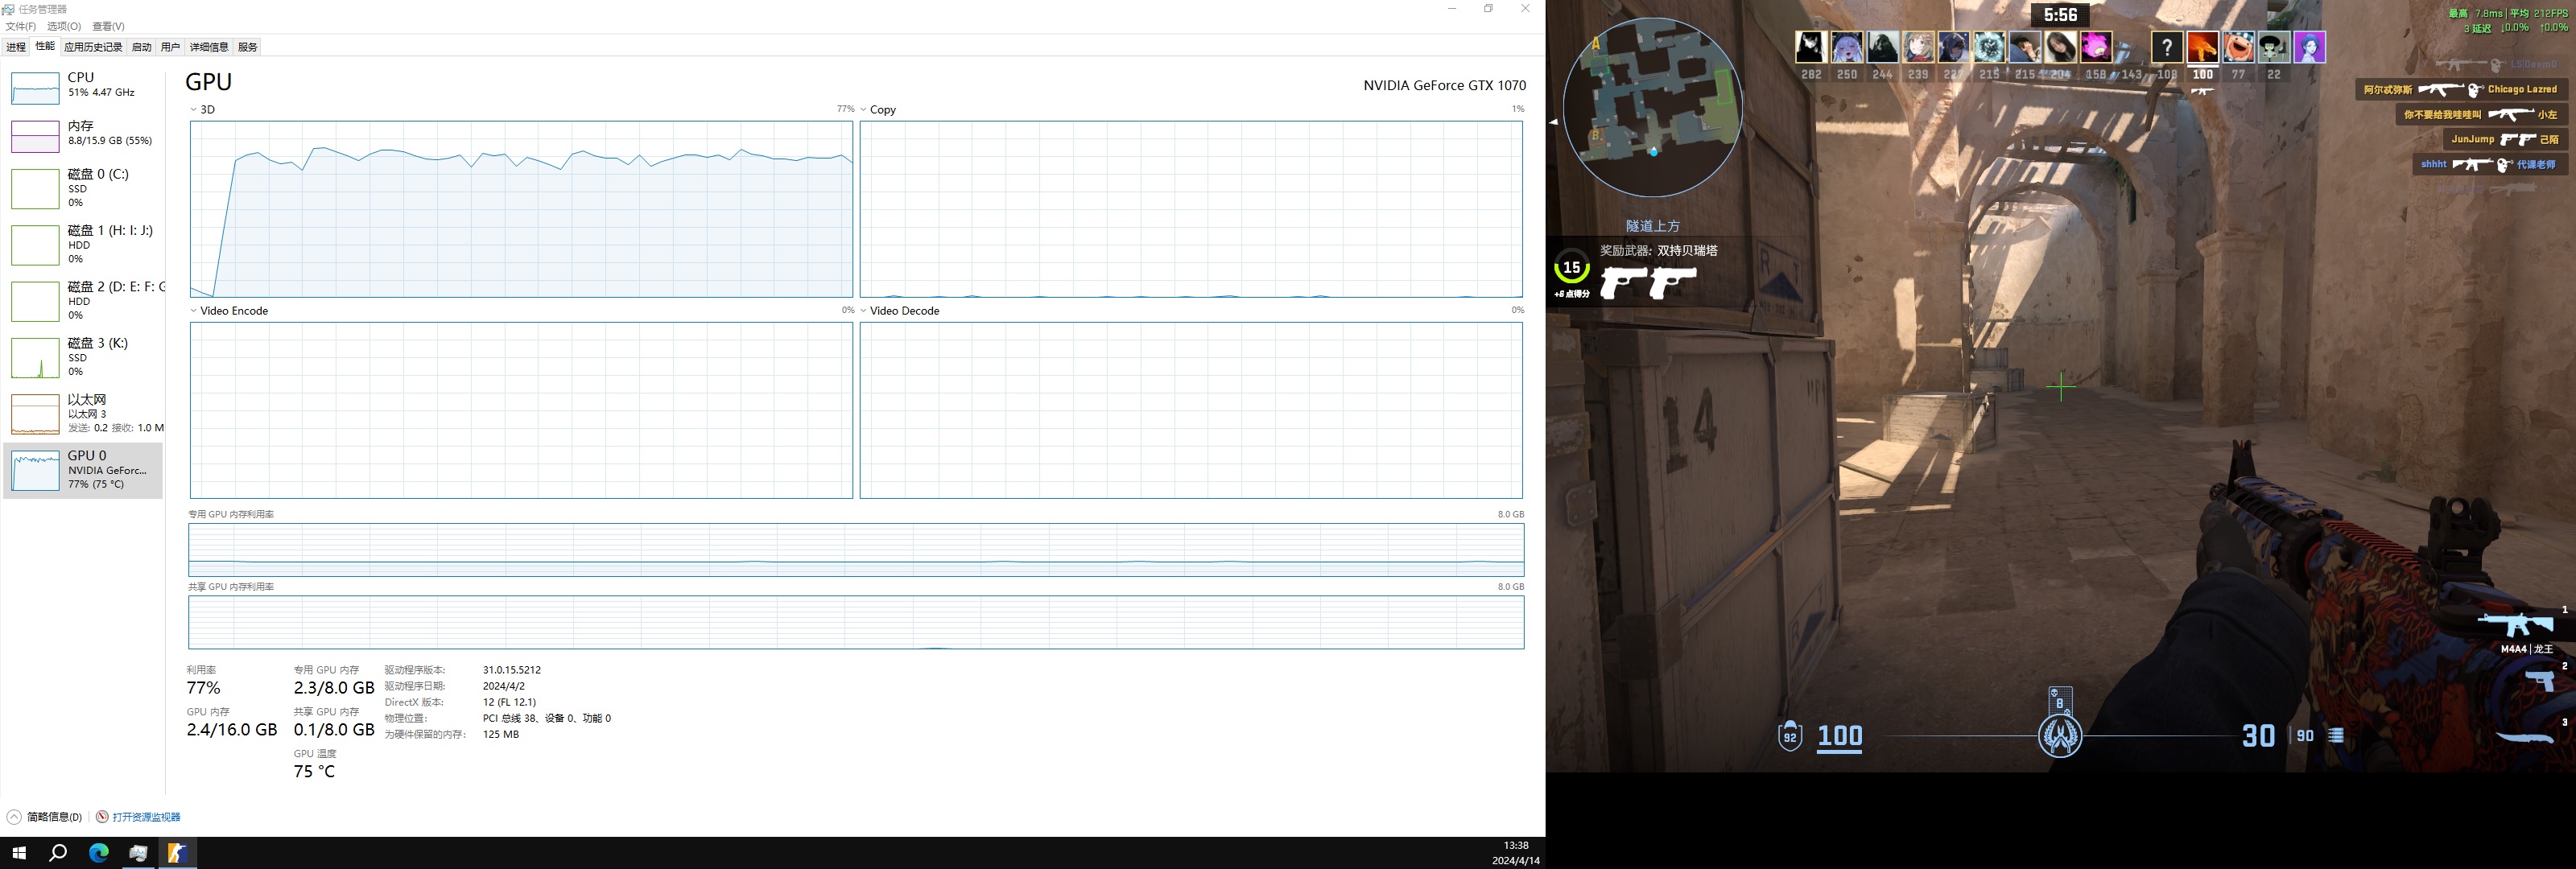Click the Task Manager title bar icon
2576x869 pixels.
(x=8, y=9)
